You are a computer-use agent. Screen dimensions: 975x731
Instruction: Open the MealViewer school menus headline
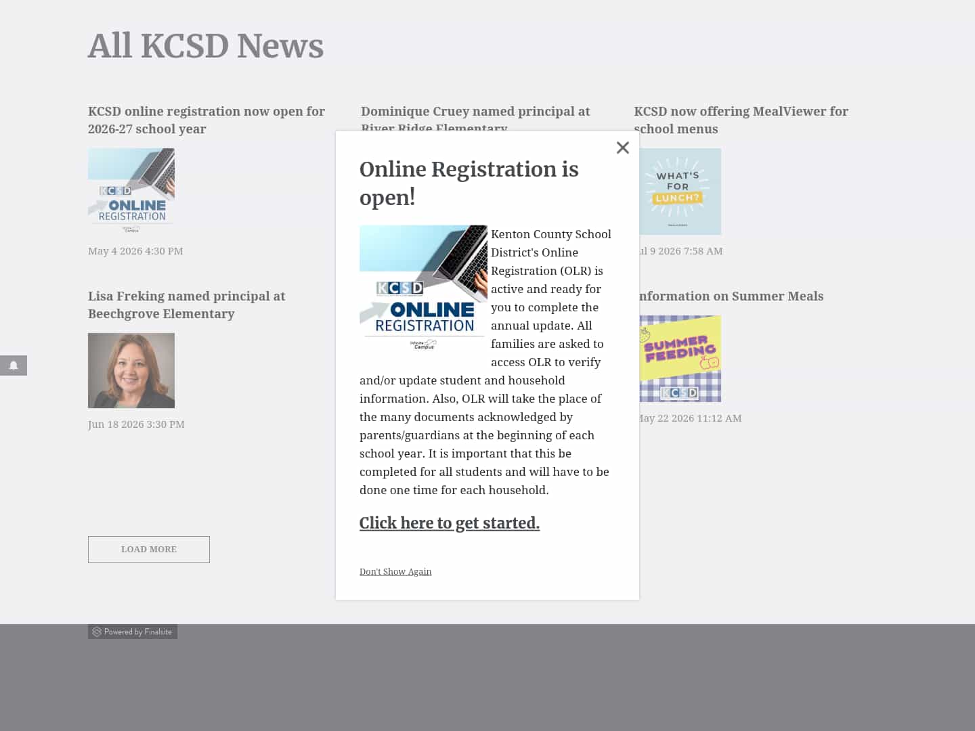click(x=741, y=120)
